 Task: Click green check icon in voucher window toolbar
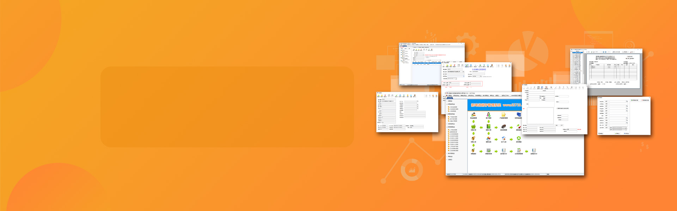click(x=467, y=65)
